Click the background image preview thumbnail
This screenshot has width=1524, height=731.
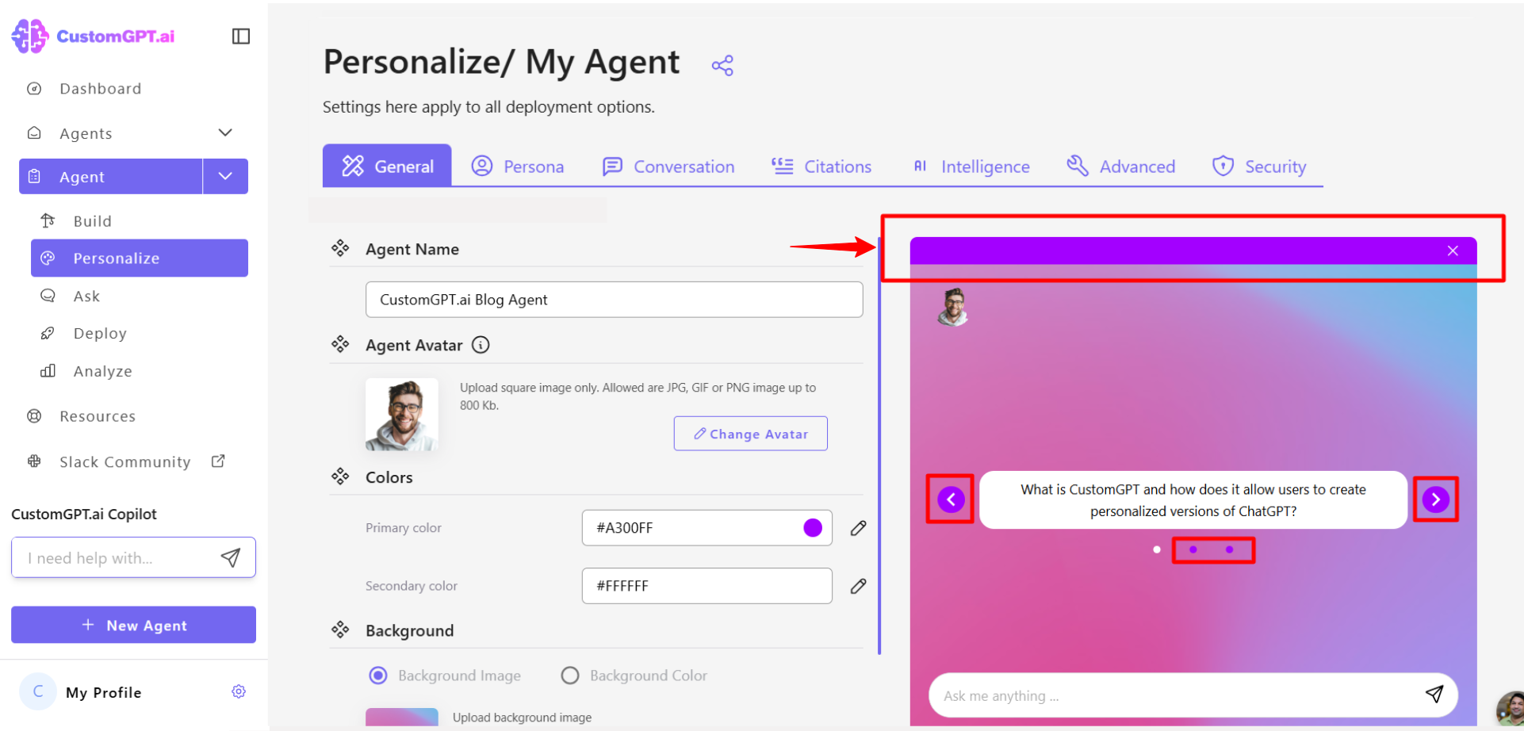point(402,717)
